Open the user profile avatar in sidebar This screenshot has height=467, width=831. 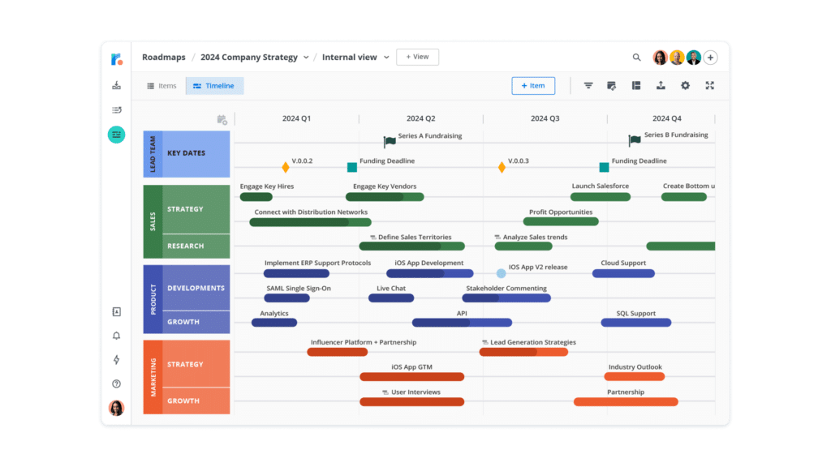(x=117, y=409)
